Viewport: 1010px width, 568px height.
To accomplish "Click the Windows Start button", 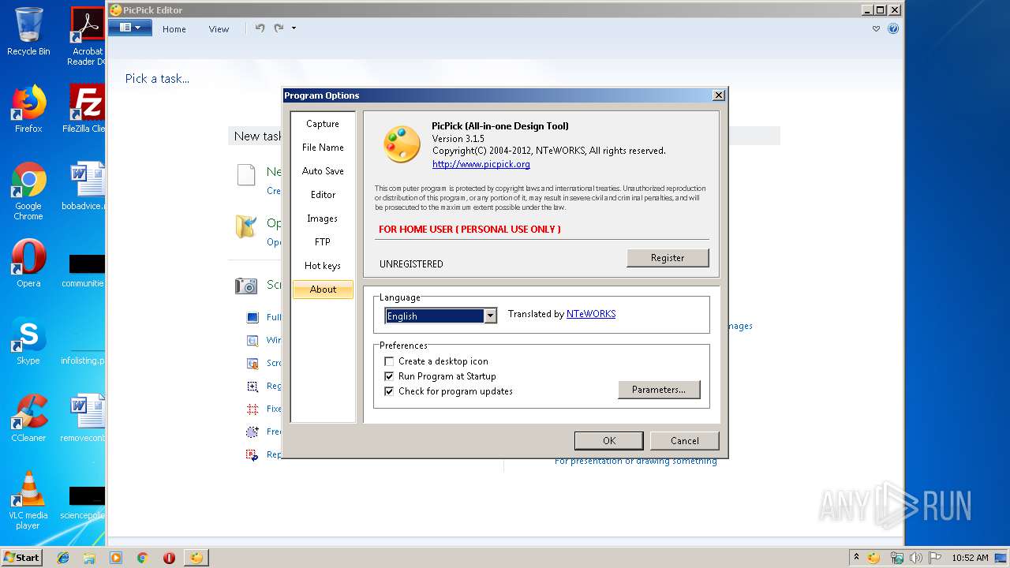I will coord(22,557).
